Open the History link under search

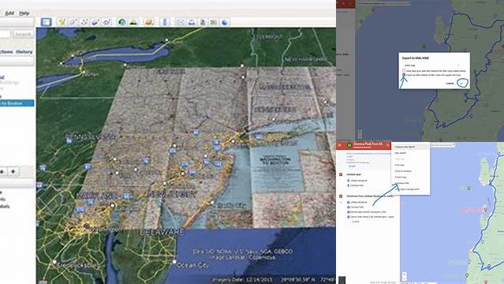click(x=24, y=52)
